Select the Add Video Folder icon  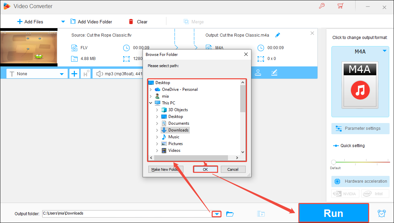tap(73, 21)
